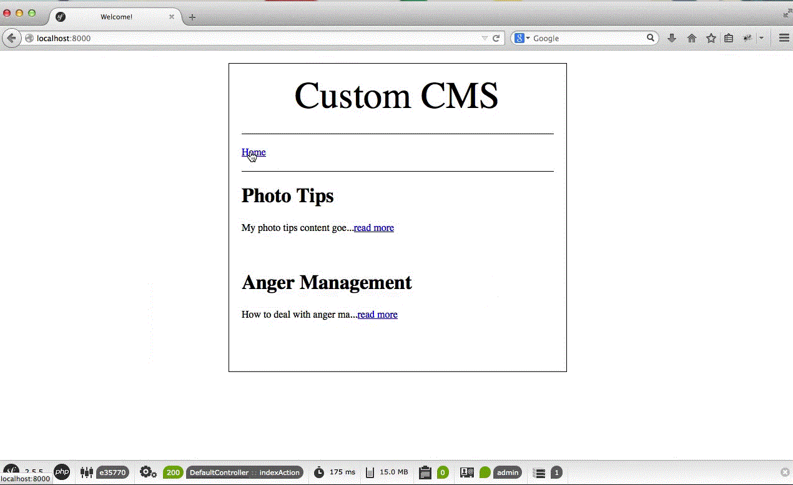Open the log count 0 badge
Viewport: 793px width, 485px height.
[443, 473]
